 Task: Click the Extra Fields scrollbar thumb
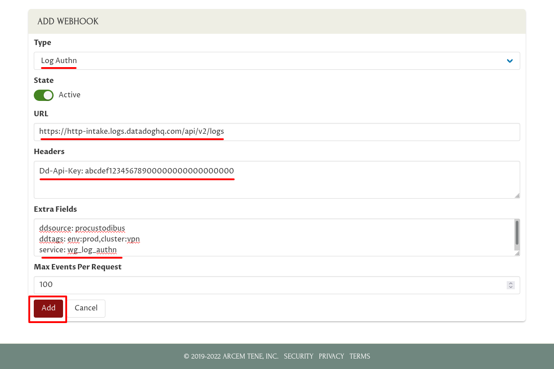(517, 232)
